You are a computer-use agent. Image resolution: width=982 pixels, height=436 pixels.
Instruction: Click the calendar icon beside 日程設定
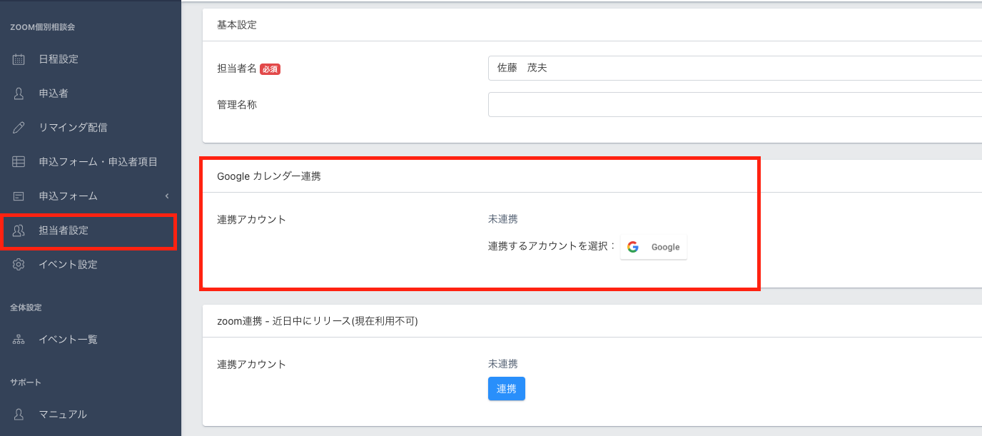19,59
